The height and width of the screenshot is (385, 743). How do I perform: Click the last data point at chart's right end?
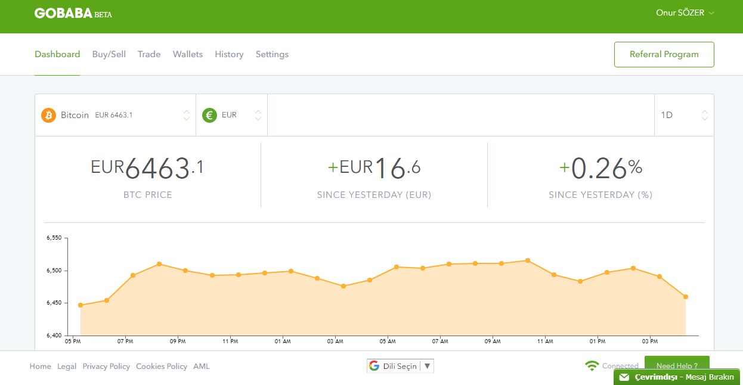coord(686,297)
